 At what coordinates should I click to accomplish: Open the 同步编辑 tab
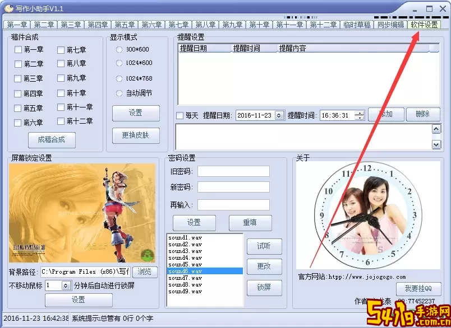click(x=390, y=25)
